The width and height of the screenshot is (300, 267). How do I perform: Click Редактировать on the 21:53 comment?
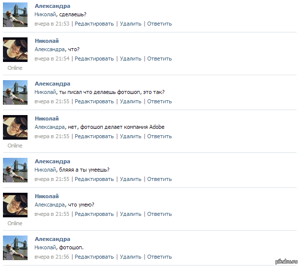click(x=94, y=24)
